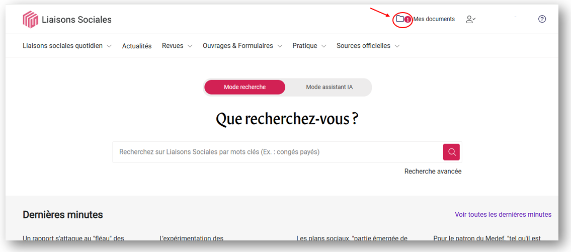Expand Ouvrages & Formulaires dropdown
The width and height of the screenshot is (571, 252).
pos(242,46)
